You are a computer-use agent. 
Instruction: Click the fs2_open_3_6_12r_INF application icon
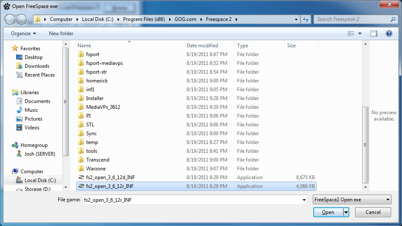point(81,186)
